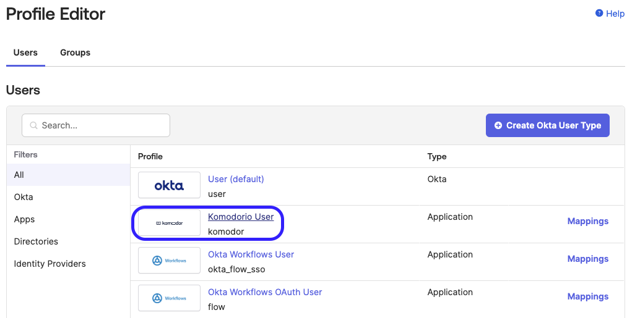Viewport: 627px width, 318px height.
Task: Open Mappings for Komodorio User
Action: 588,221
